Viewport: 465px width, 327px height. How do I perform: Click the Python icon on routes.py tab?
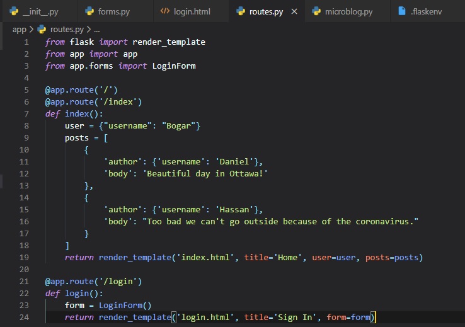pyautogui.click(x=241, y=11)
